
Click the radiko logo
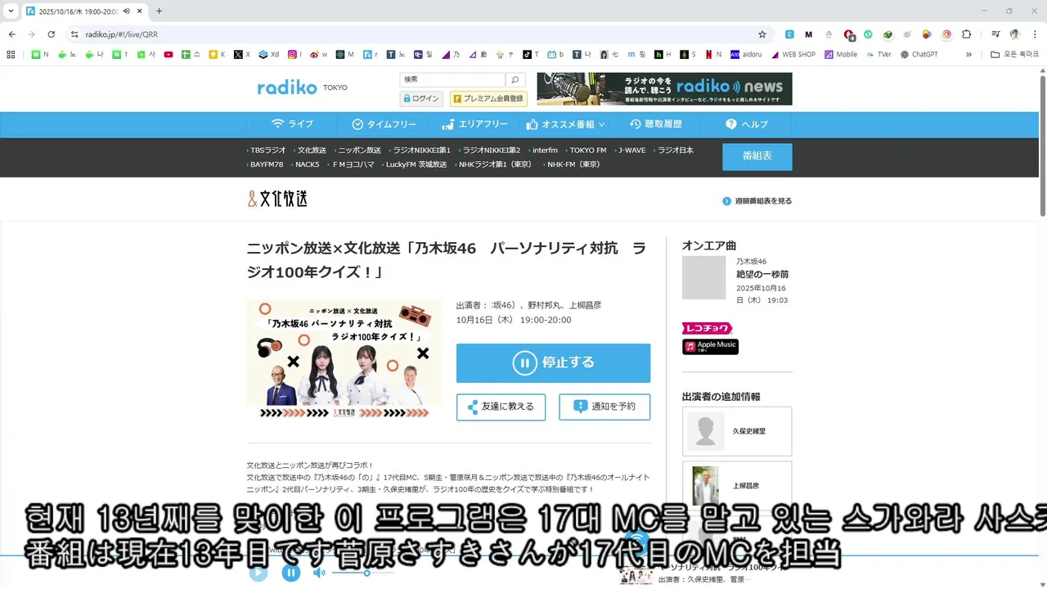pyautogui.click(x=287, y=88)
